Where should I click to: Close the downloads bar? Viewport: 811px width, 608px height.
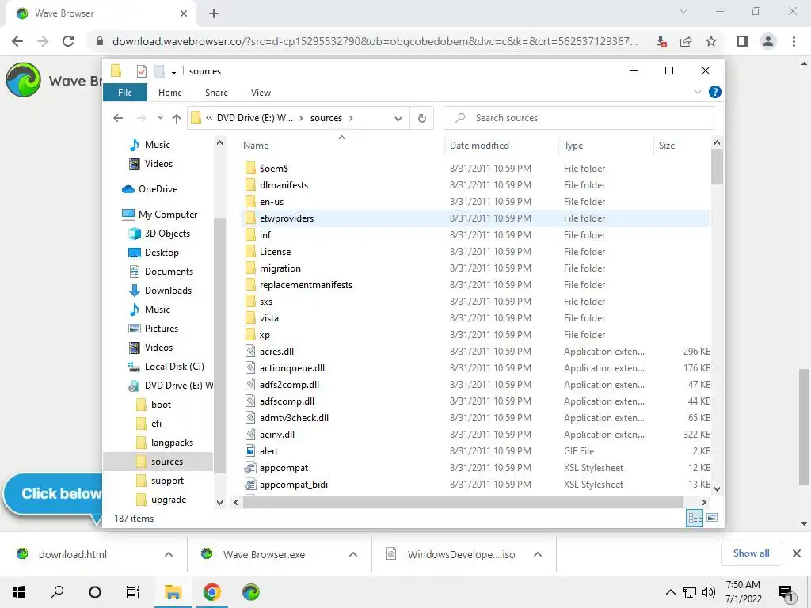coord(797,553)
